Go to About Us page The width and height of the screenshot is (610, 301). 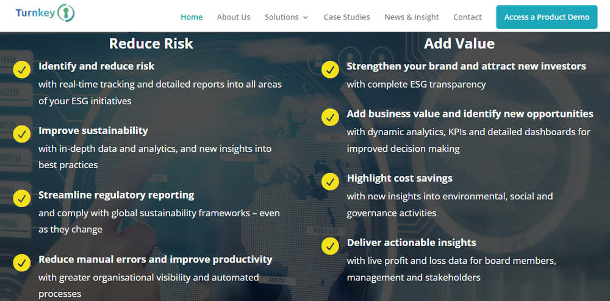pyautogui.click(x=234, y=17)
